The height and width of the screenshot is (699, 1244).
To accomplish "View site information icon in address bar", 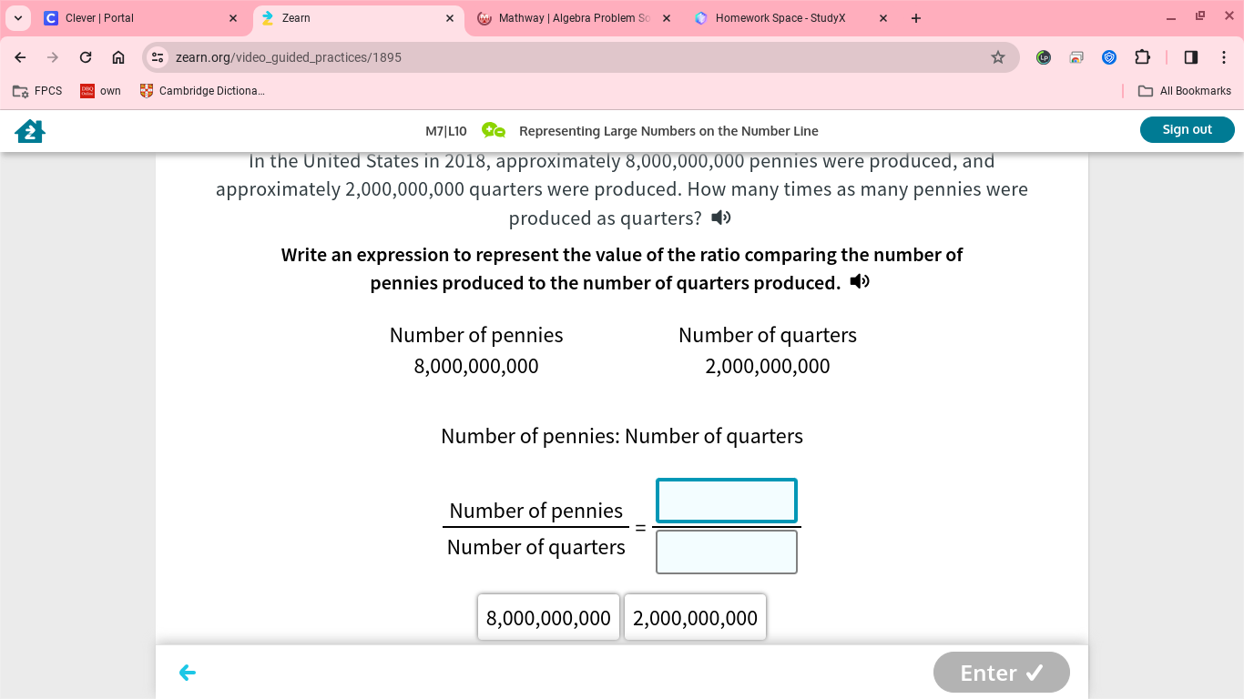I will (158, 57).
